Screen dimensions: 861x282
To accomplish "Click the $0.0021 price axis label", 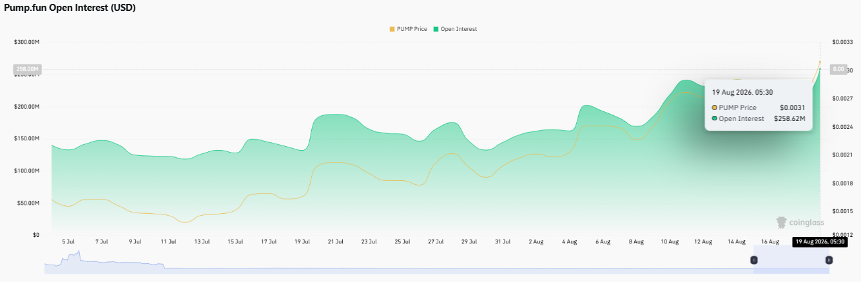I will coord(842,155).
